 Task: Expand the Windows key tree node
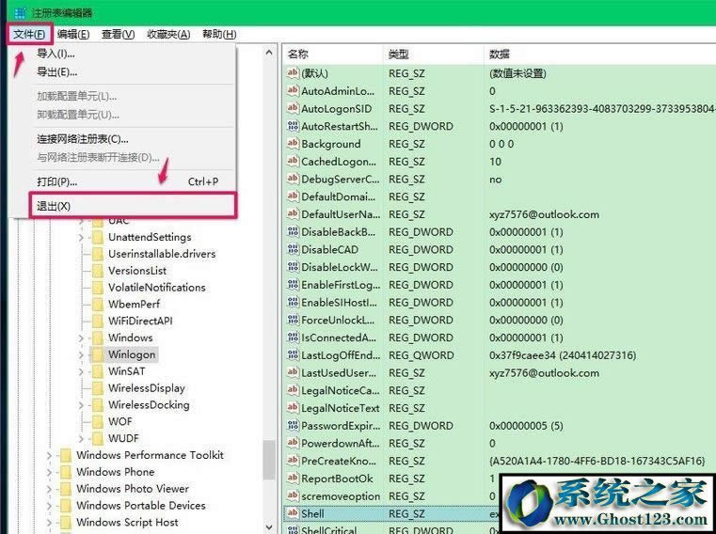pos(81,338)
